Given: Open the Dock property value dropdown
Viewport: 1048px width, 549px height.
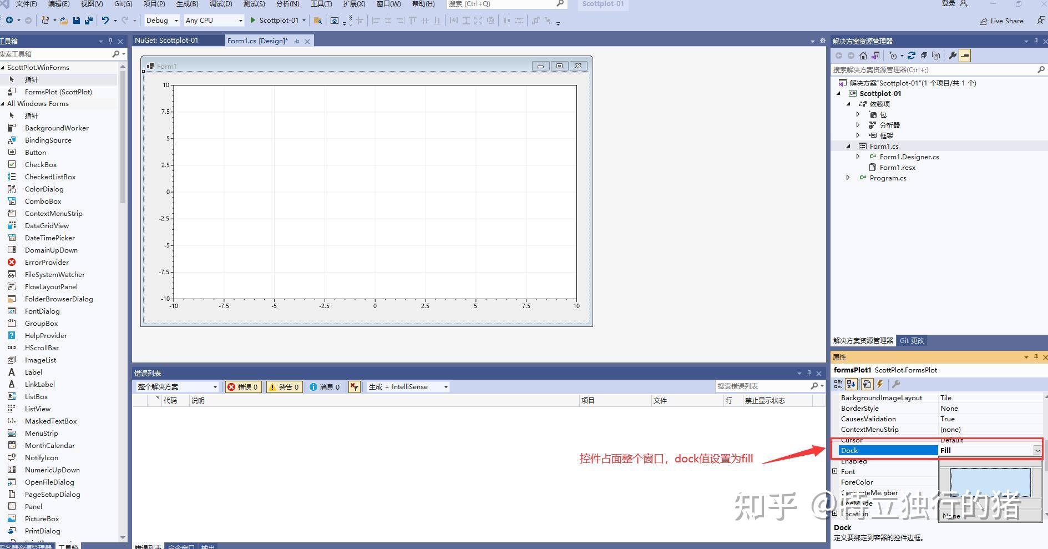Looking at the screenshot, I should click(1036, 450).
